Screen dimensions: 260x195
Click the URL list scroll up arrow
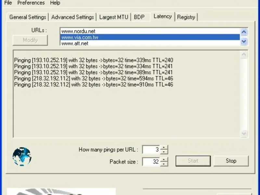point(244,32)
